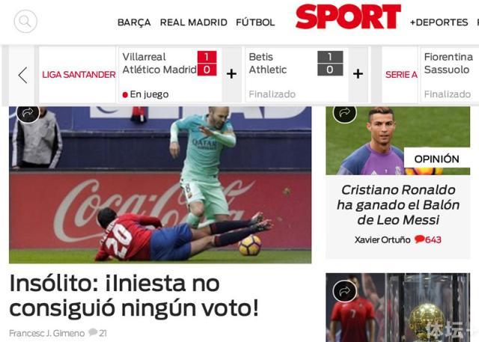Viewport: 479px width, 342px height.
Task: Go to previous scores with left arrow
Action: (x=22, y=75)
